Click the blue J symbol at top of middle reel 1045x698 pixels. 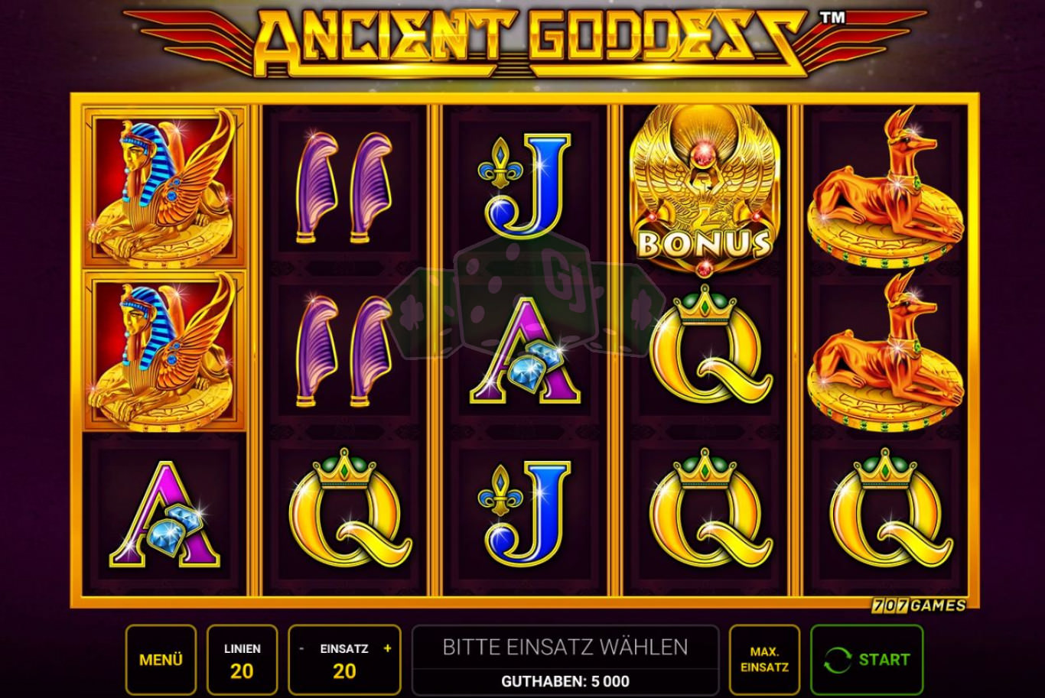click(x=525, y=187)
